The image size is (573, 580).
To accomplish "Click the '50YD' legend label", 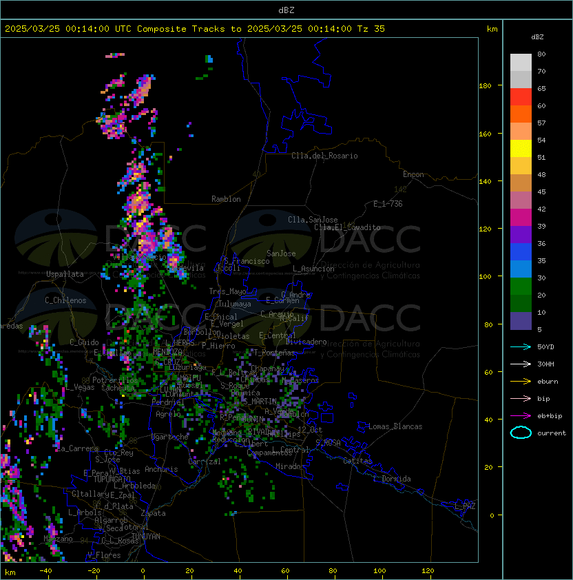I will pyautogui.click(x=545, y=346).
